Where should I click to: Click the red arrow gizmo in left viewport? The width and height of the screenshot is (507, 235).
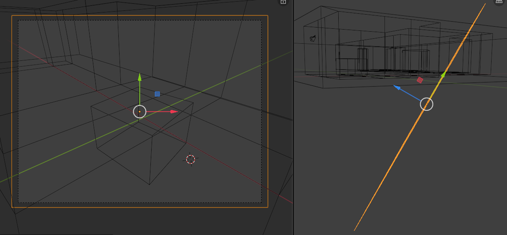coord(173,112)
